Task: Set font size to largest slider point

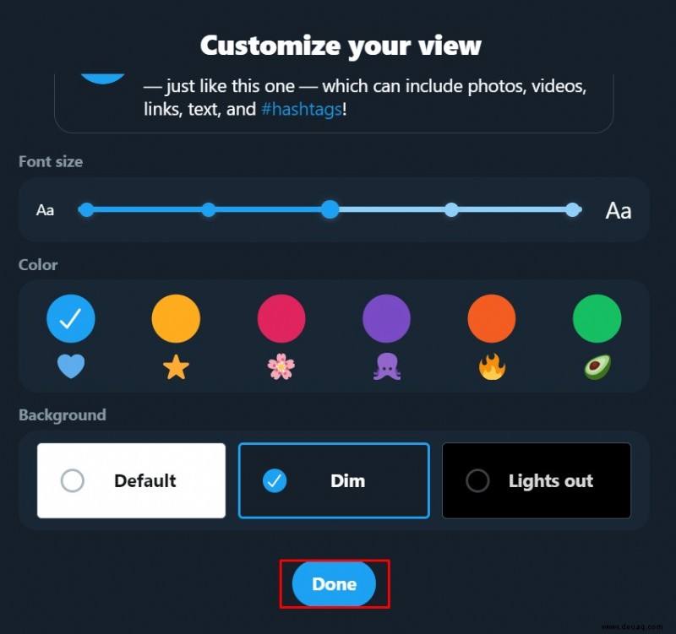Action: click(573, 209)
